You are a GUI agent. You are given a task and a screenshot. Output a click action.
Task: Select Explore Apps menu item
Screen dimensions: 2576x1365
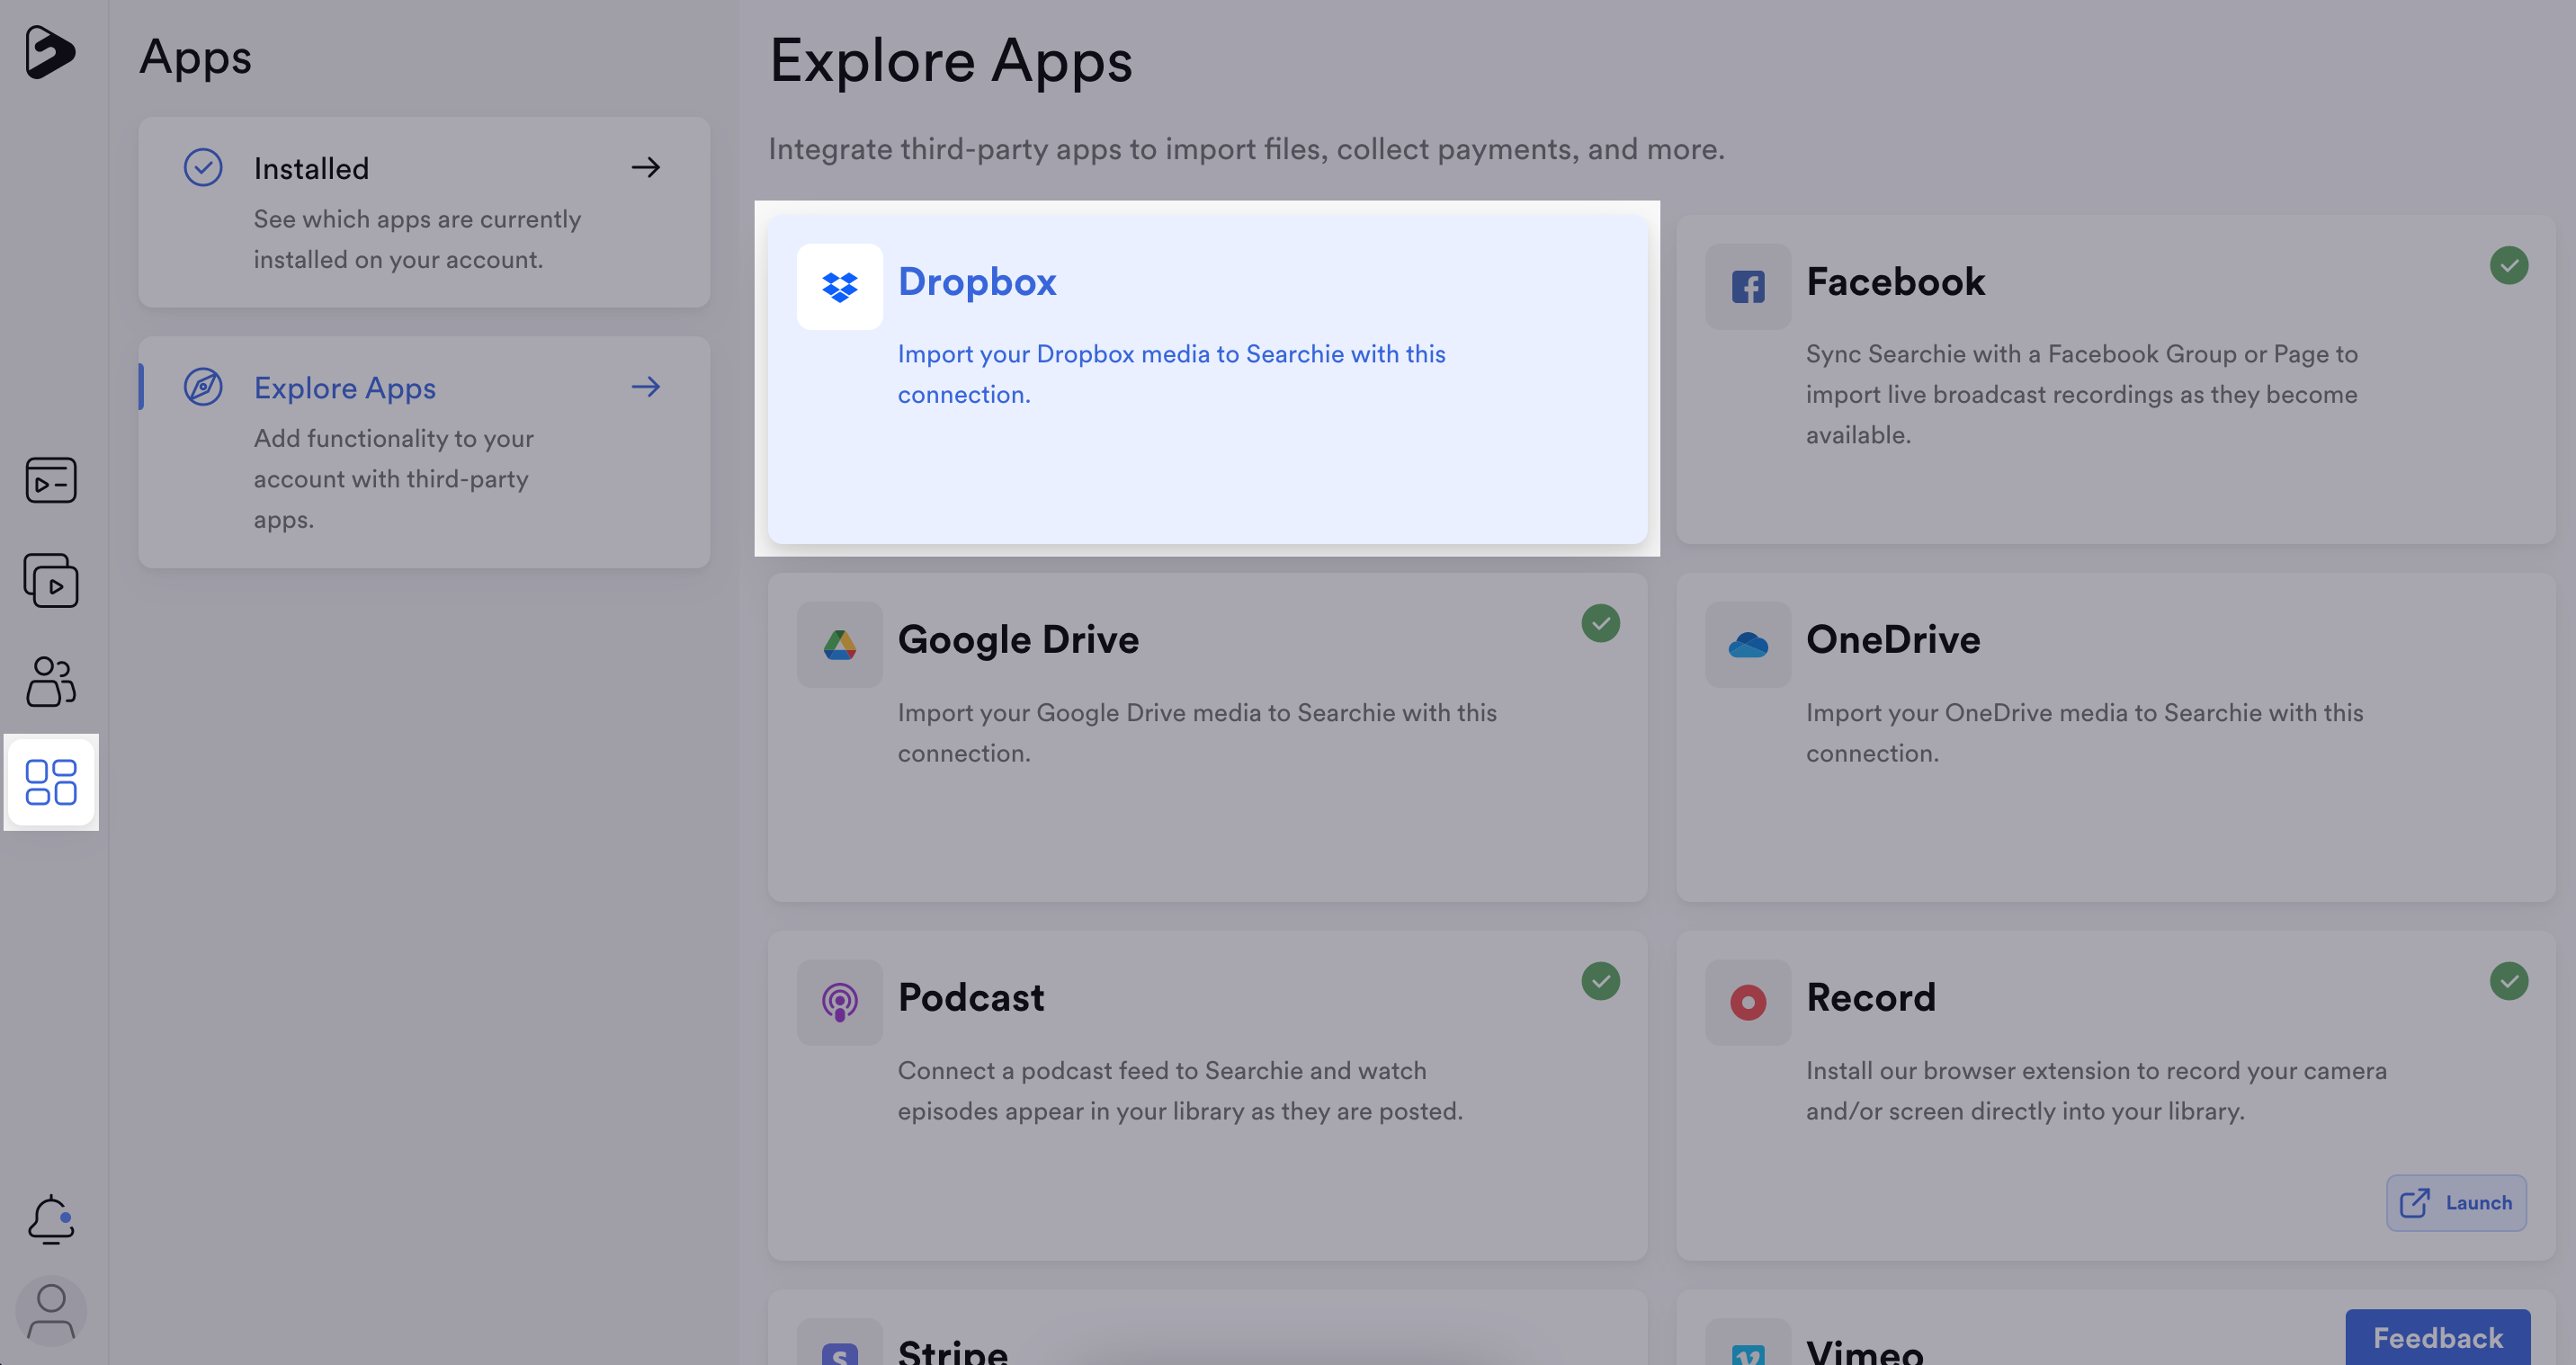(424, 452)
